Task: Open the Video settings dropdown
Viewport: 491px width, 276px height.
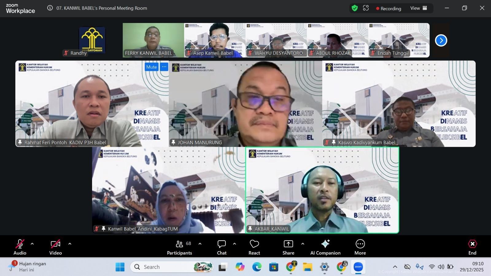Action: (70, 244)
